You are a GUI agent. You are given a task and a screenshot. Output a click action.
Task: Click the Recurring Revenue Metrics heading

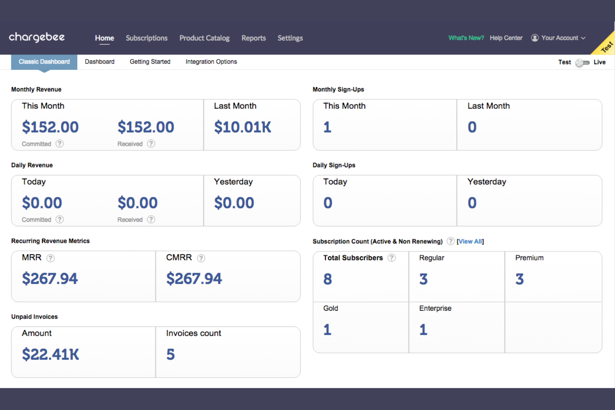coord(50,241)
